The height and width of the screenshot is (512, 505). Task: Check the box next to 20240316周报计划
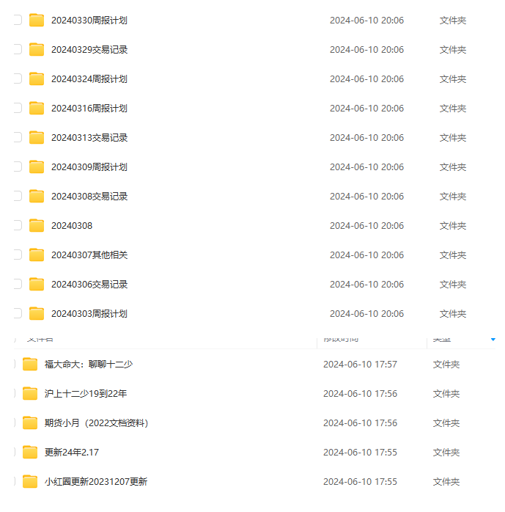pyautogui.click(x=18, y=108)
